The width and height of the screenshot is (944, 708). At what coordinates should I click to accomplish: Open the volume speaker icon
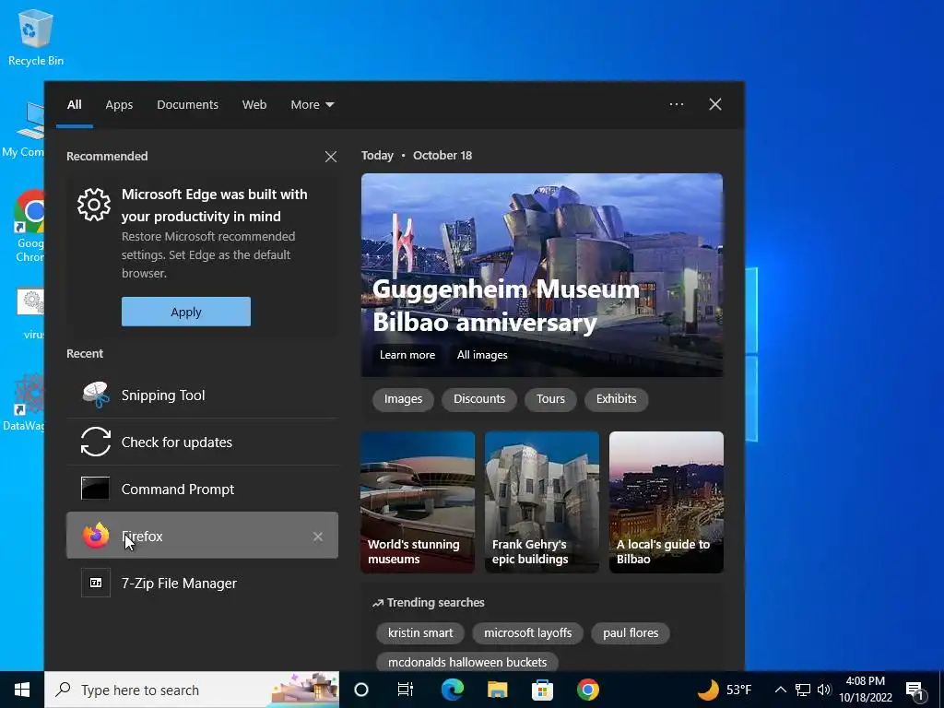[824, 690]
